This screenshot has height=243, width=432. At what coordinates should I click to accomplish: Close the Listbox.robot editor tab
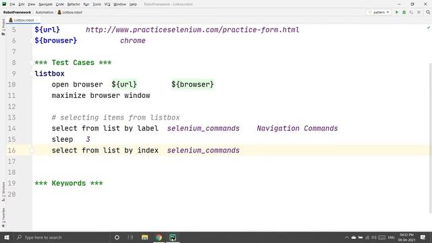coord(37,20)
